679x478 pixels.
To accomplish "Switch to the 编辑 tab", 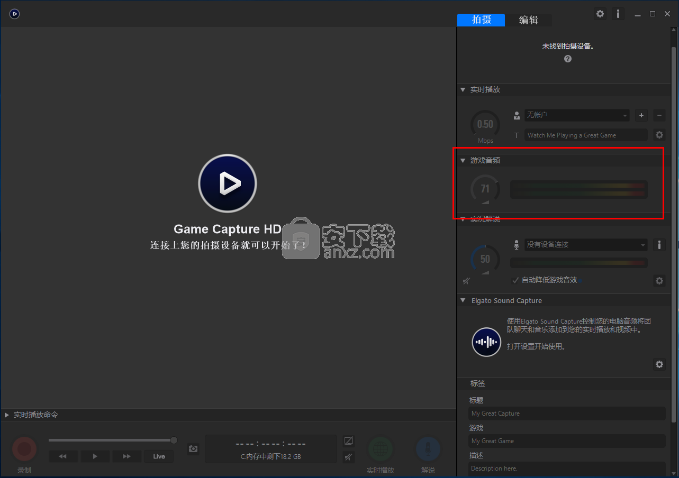I will click(x=528, y=20).
